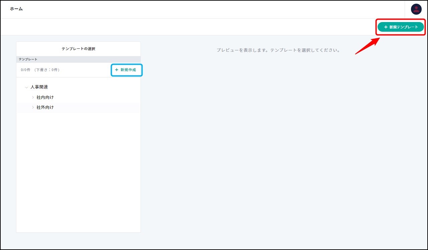
Task: Expand the 社内向け folder chevron
Action: tap(33, 97)
